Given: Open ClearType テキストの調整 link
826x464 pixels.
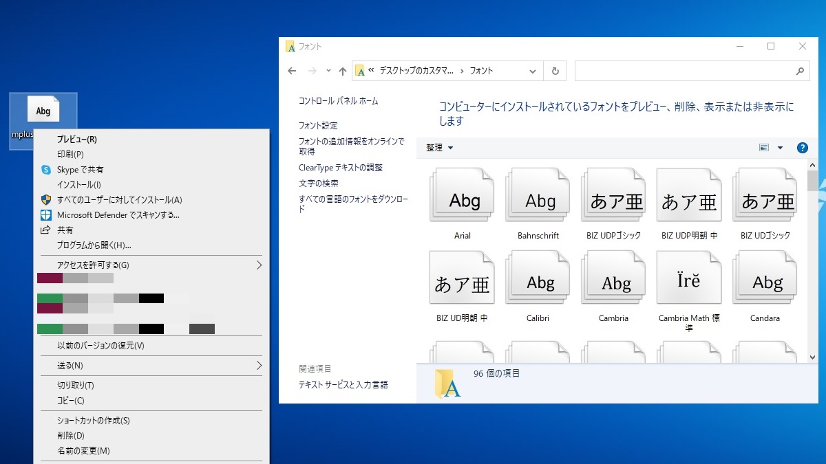Looking at the screenshot, I should (340, 168).
